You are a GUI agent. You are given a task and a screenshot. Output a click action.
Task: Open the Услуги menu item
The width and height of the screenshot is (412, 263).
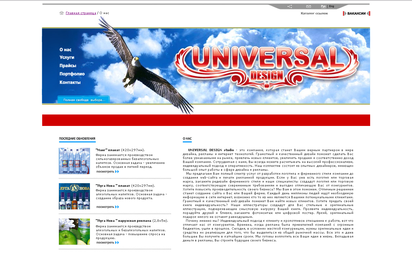coord(67,57)
